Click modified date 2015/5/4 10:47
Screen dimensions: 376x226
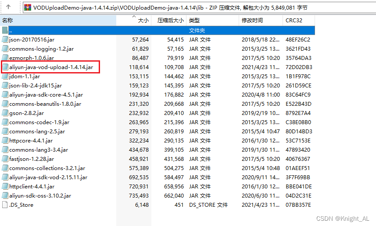pos(261,132)
